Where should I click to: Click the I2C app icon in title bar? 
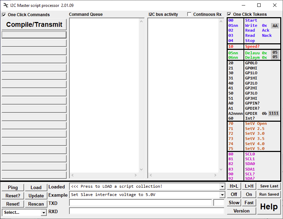(5, 6)
